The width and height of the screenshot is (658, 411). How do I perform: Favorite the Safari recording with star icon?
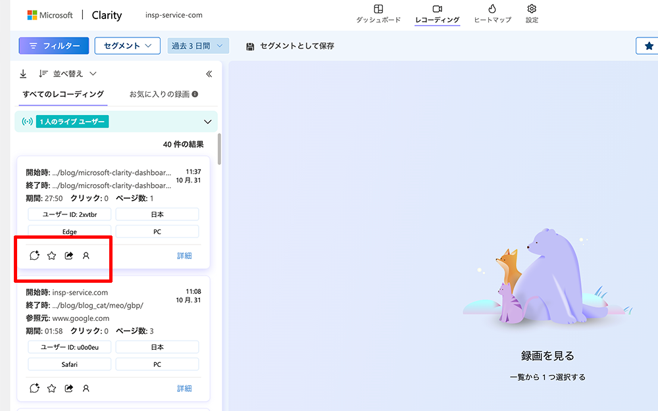(x=52, y=389)
